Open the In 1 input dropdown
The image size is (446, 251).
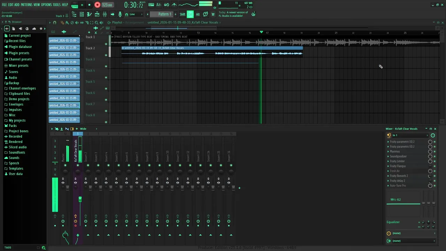click(410, 135)
